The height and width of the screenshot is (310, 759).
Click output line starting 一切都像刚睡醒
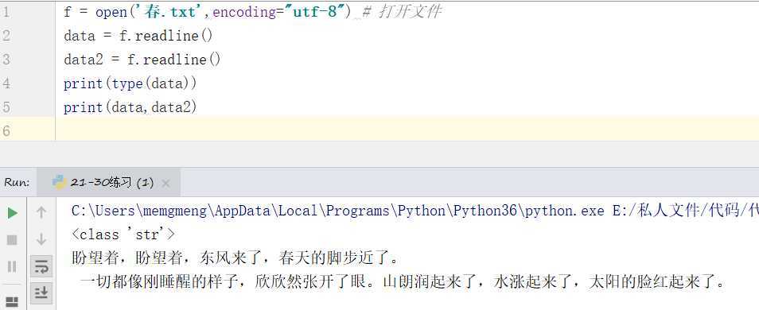click(x=403, y=281)
